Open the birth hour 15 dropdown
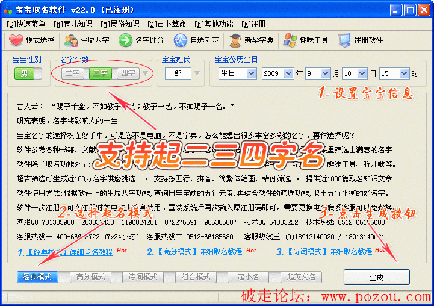 [405, 73]
